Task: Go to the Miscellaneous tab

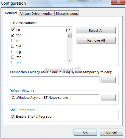Action: click(67, 13)
